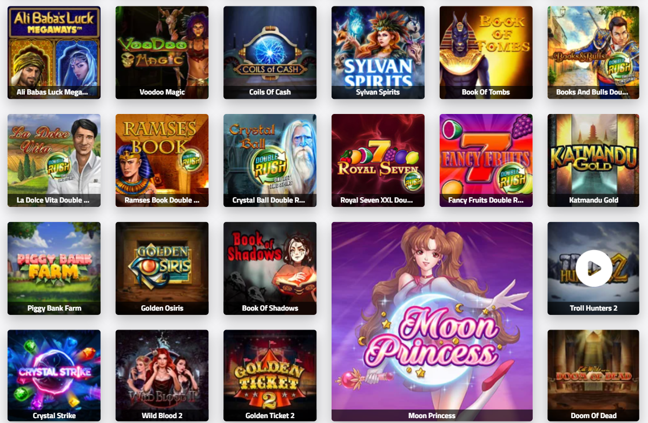Open Sylvan Spirits game thumbnail
The height and width of the screenshot is (423, 648).
click(378, 52)
